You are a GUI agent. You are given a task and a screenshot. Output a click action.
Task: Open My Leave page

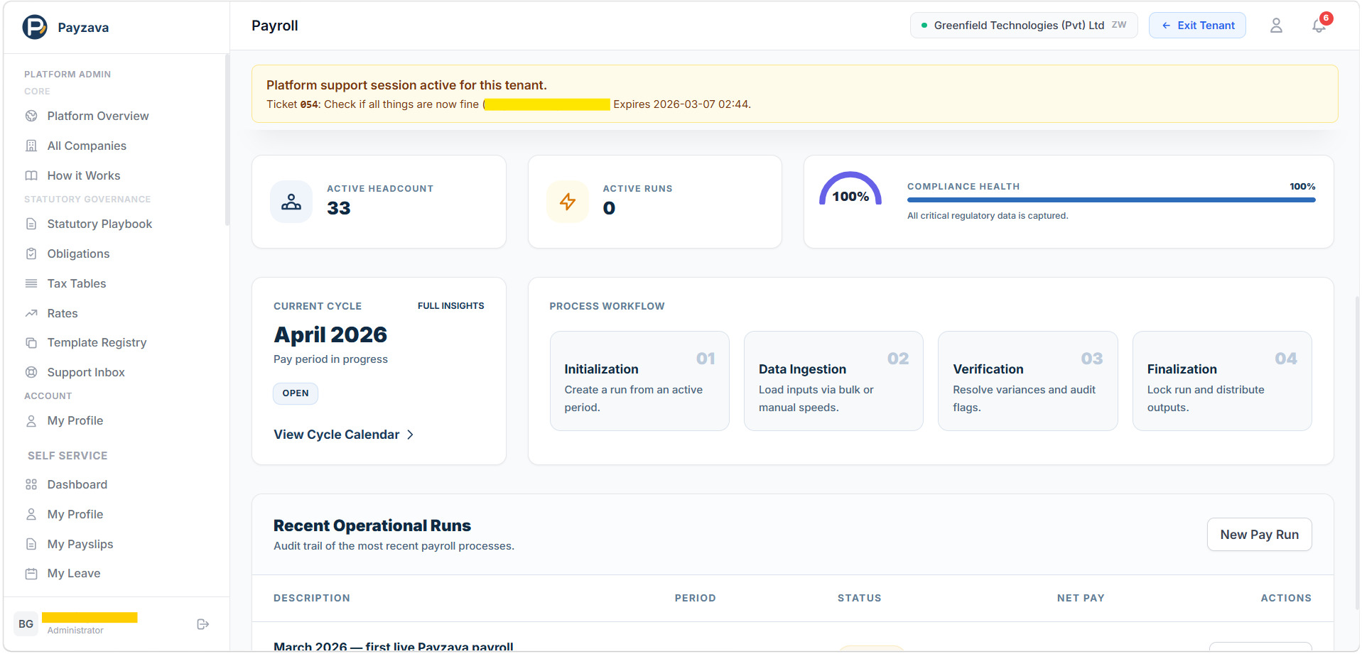[x=74, y=573]
